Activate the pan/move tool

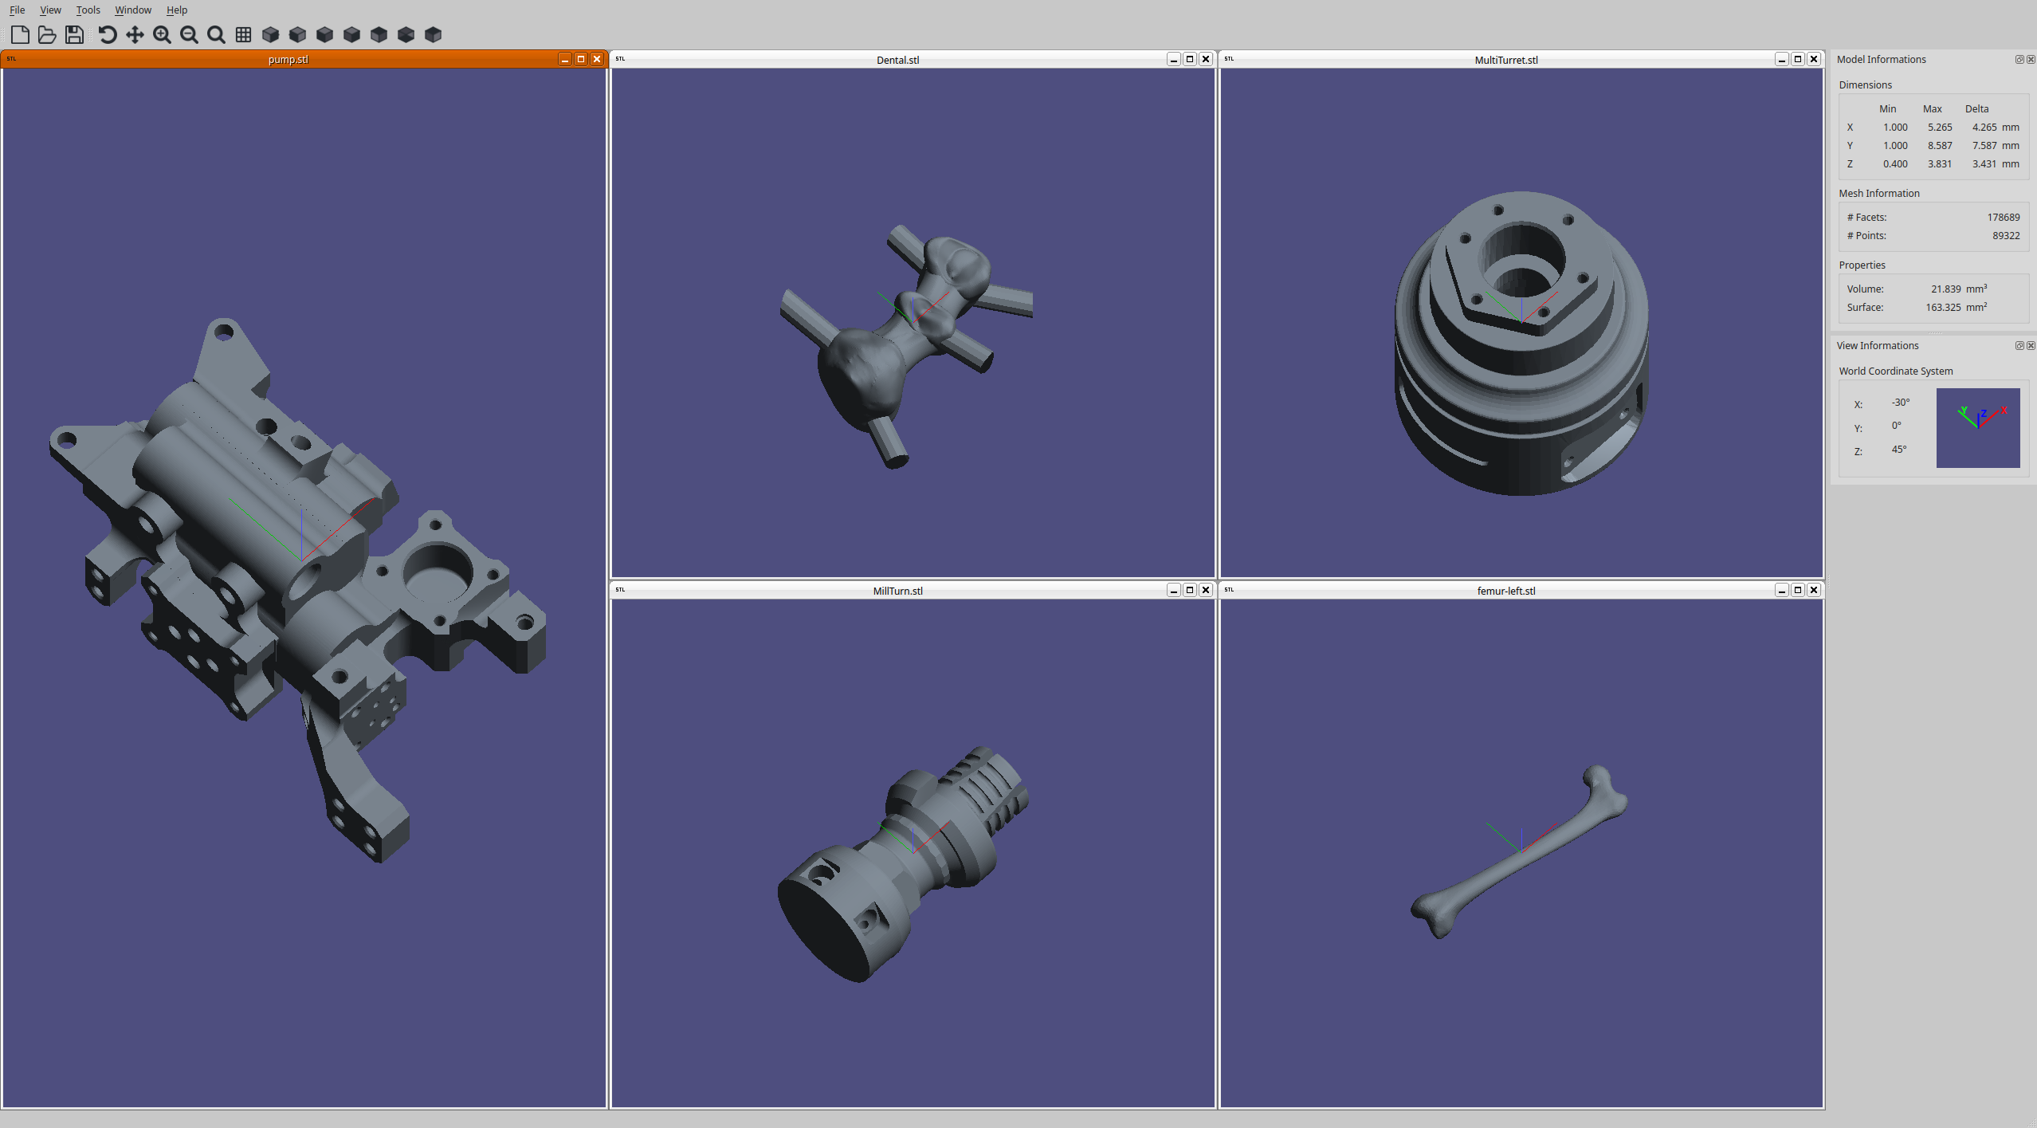pos(134,35)
